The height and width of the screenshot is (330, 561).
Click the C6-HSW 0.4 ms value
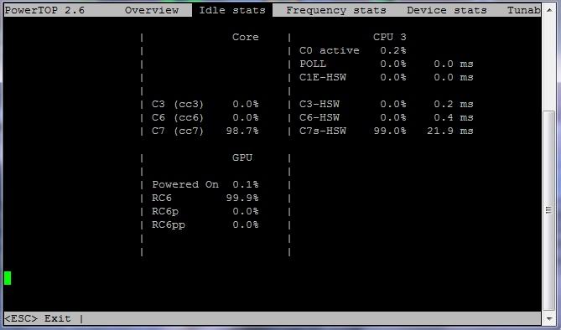454,117
